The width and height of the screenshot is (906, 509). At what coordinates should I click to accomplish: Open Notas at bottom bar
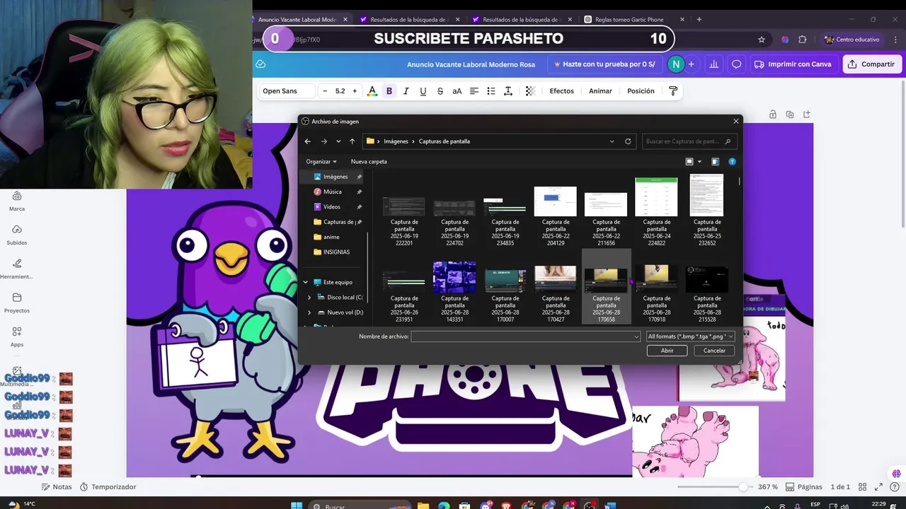click(57, 487)
